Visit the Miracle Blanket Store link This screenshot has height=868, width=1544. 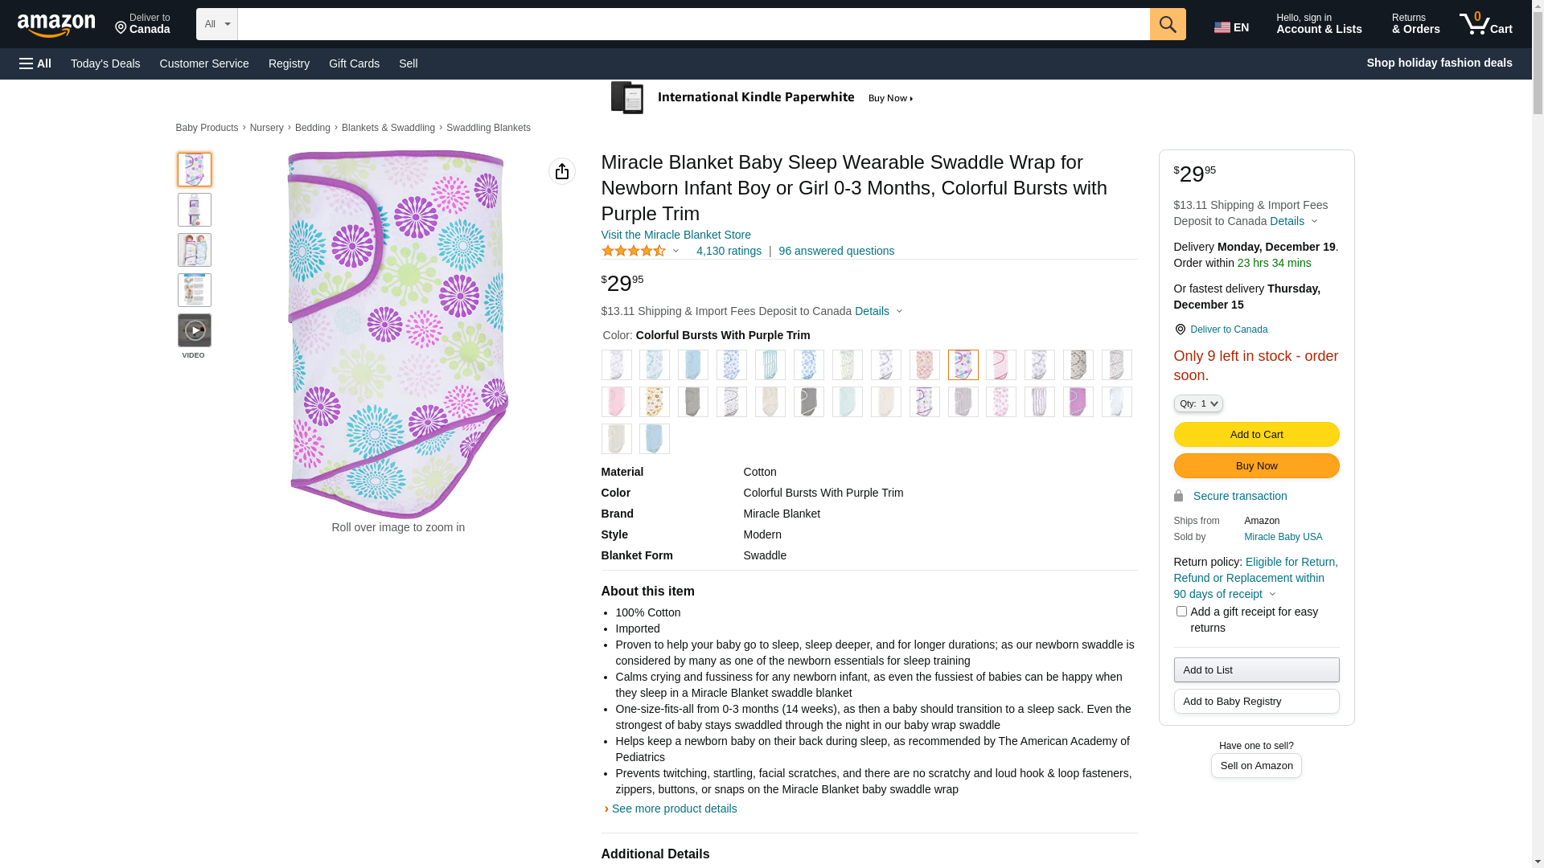click(x=675, y=235)
